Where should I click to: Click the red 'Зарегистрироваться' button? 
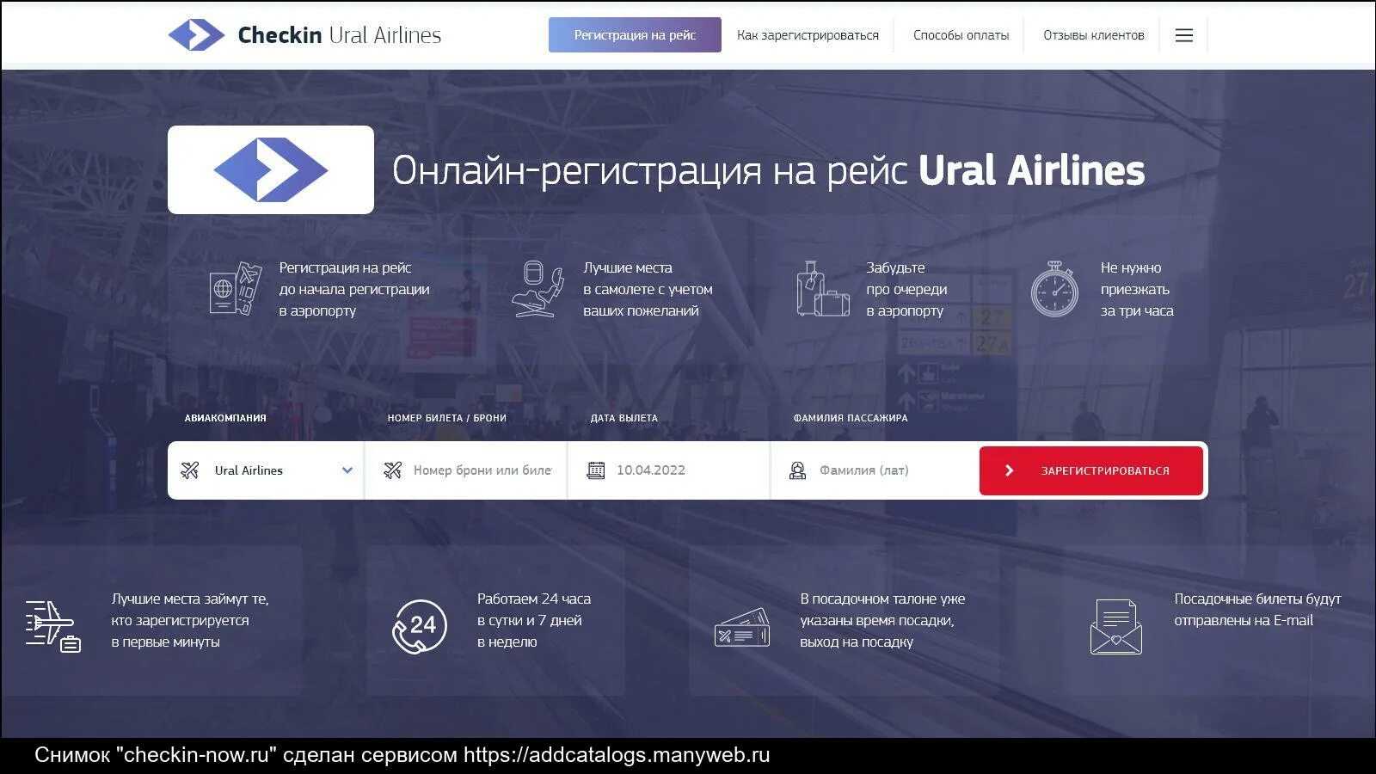1090,470
